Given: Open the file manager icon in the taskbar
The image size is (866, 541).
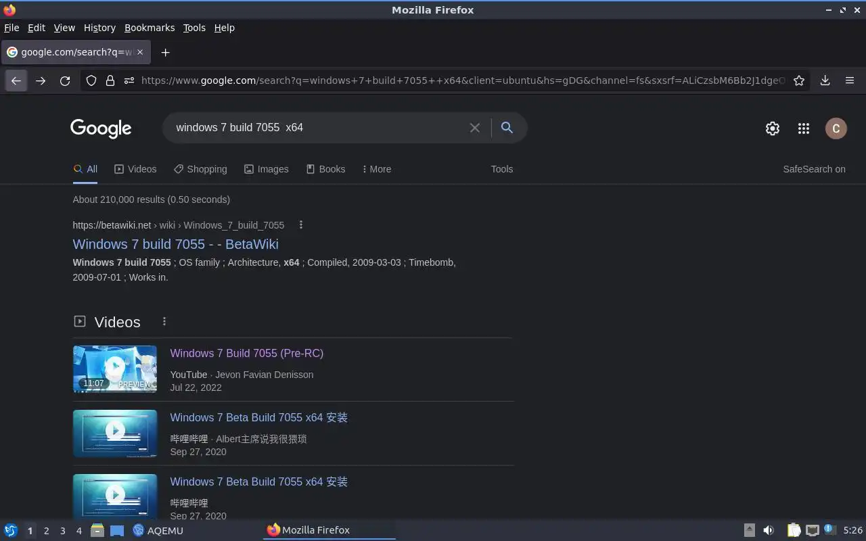Looking at the screenshot, I should coord(97,530).
